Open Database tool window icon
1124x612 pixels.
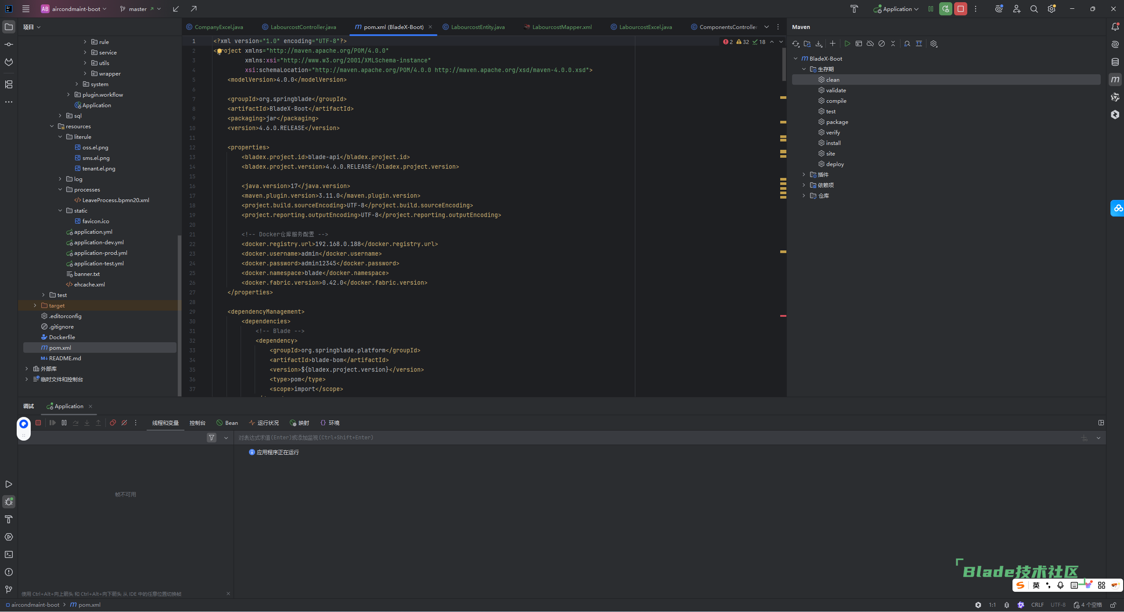1115,62
